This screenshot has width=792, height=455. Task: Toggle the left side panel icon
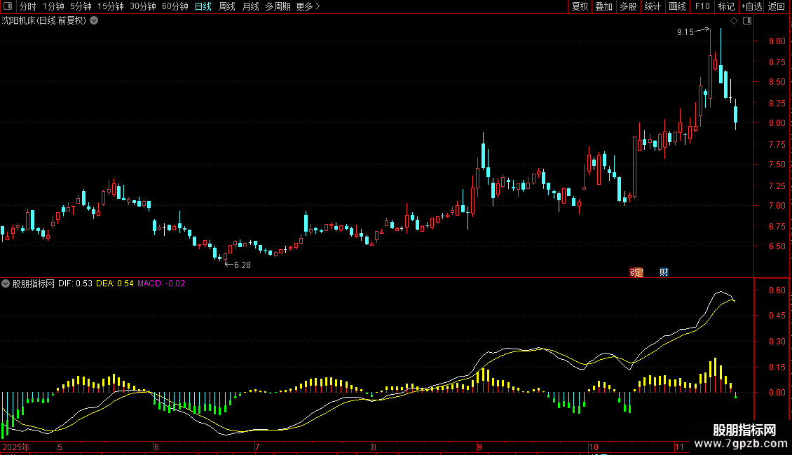(x=8, y=6)
